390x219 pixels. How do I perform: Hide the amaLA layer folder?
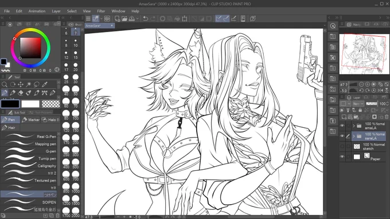click(x=342, y=126)
